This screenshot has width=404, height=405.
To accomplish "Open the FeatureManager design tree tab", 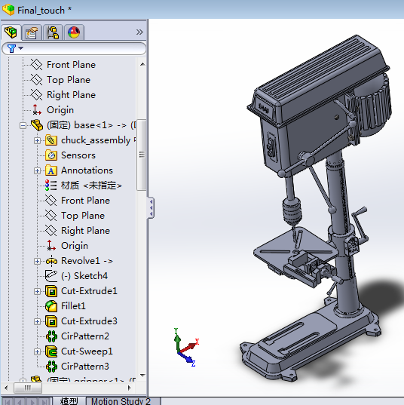I will [x=11, y=32].
